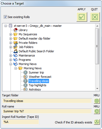Select Library in the tree
This screenshot has height=129, width=102.
pos(23,30)
